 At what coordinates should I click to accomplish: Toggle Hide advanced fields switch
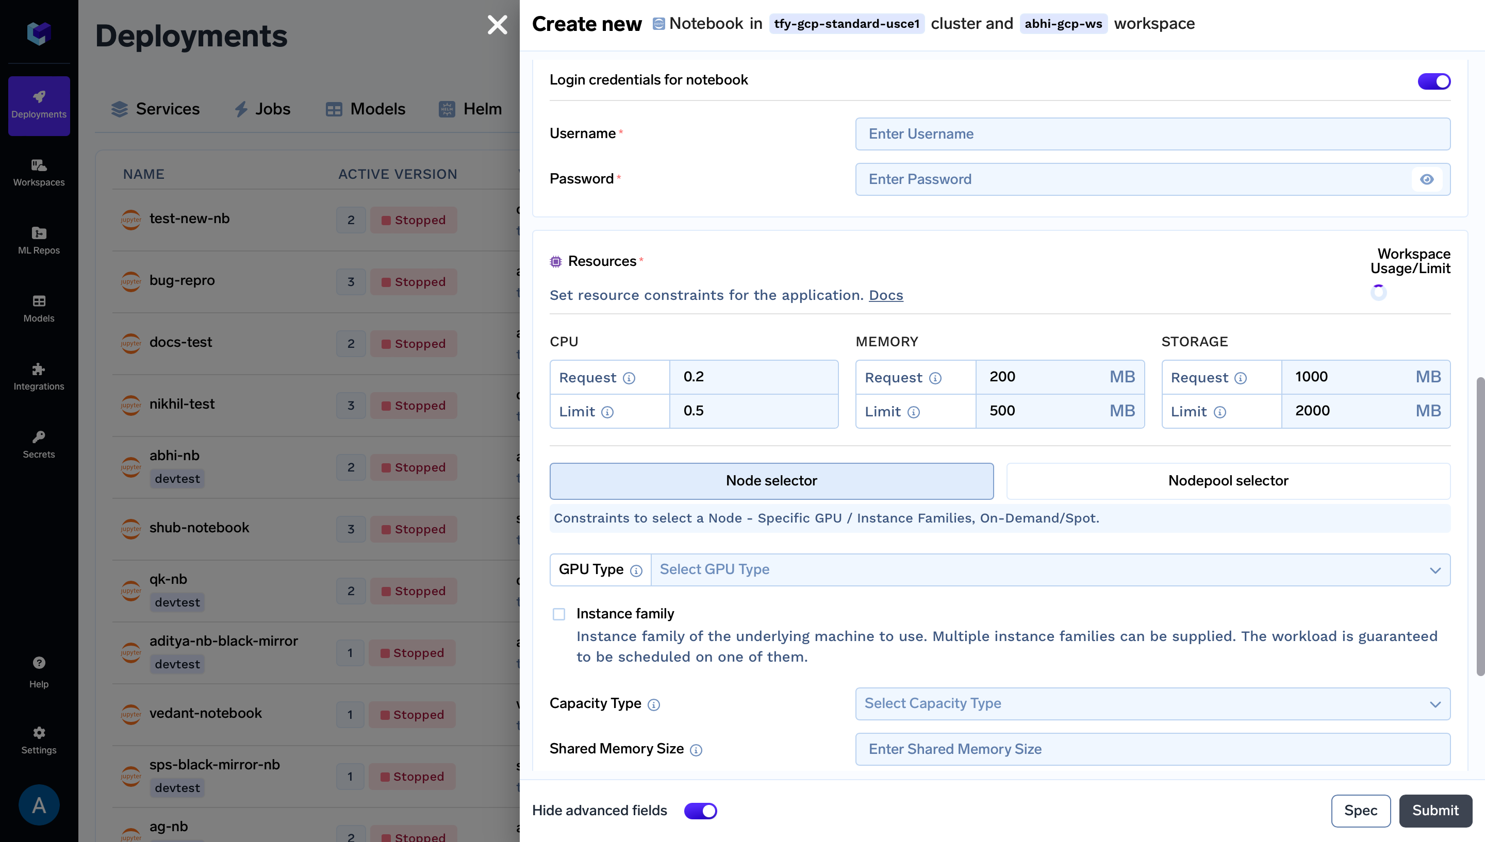pyautogui.click(x=700, y=811)
